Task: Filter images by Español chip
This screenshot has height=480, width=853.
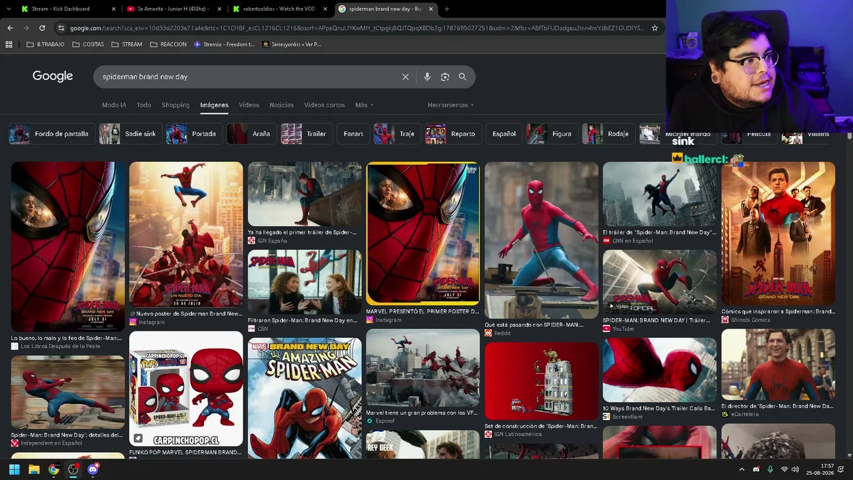Action: pyautogui.click(x=504, y=134)
